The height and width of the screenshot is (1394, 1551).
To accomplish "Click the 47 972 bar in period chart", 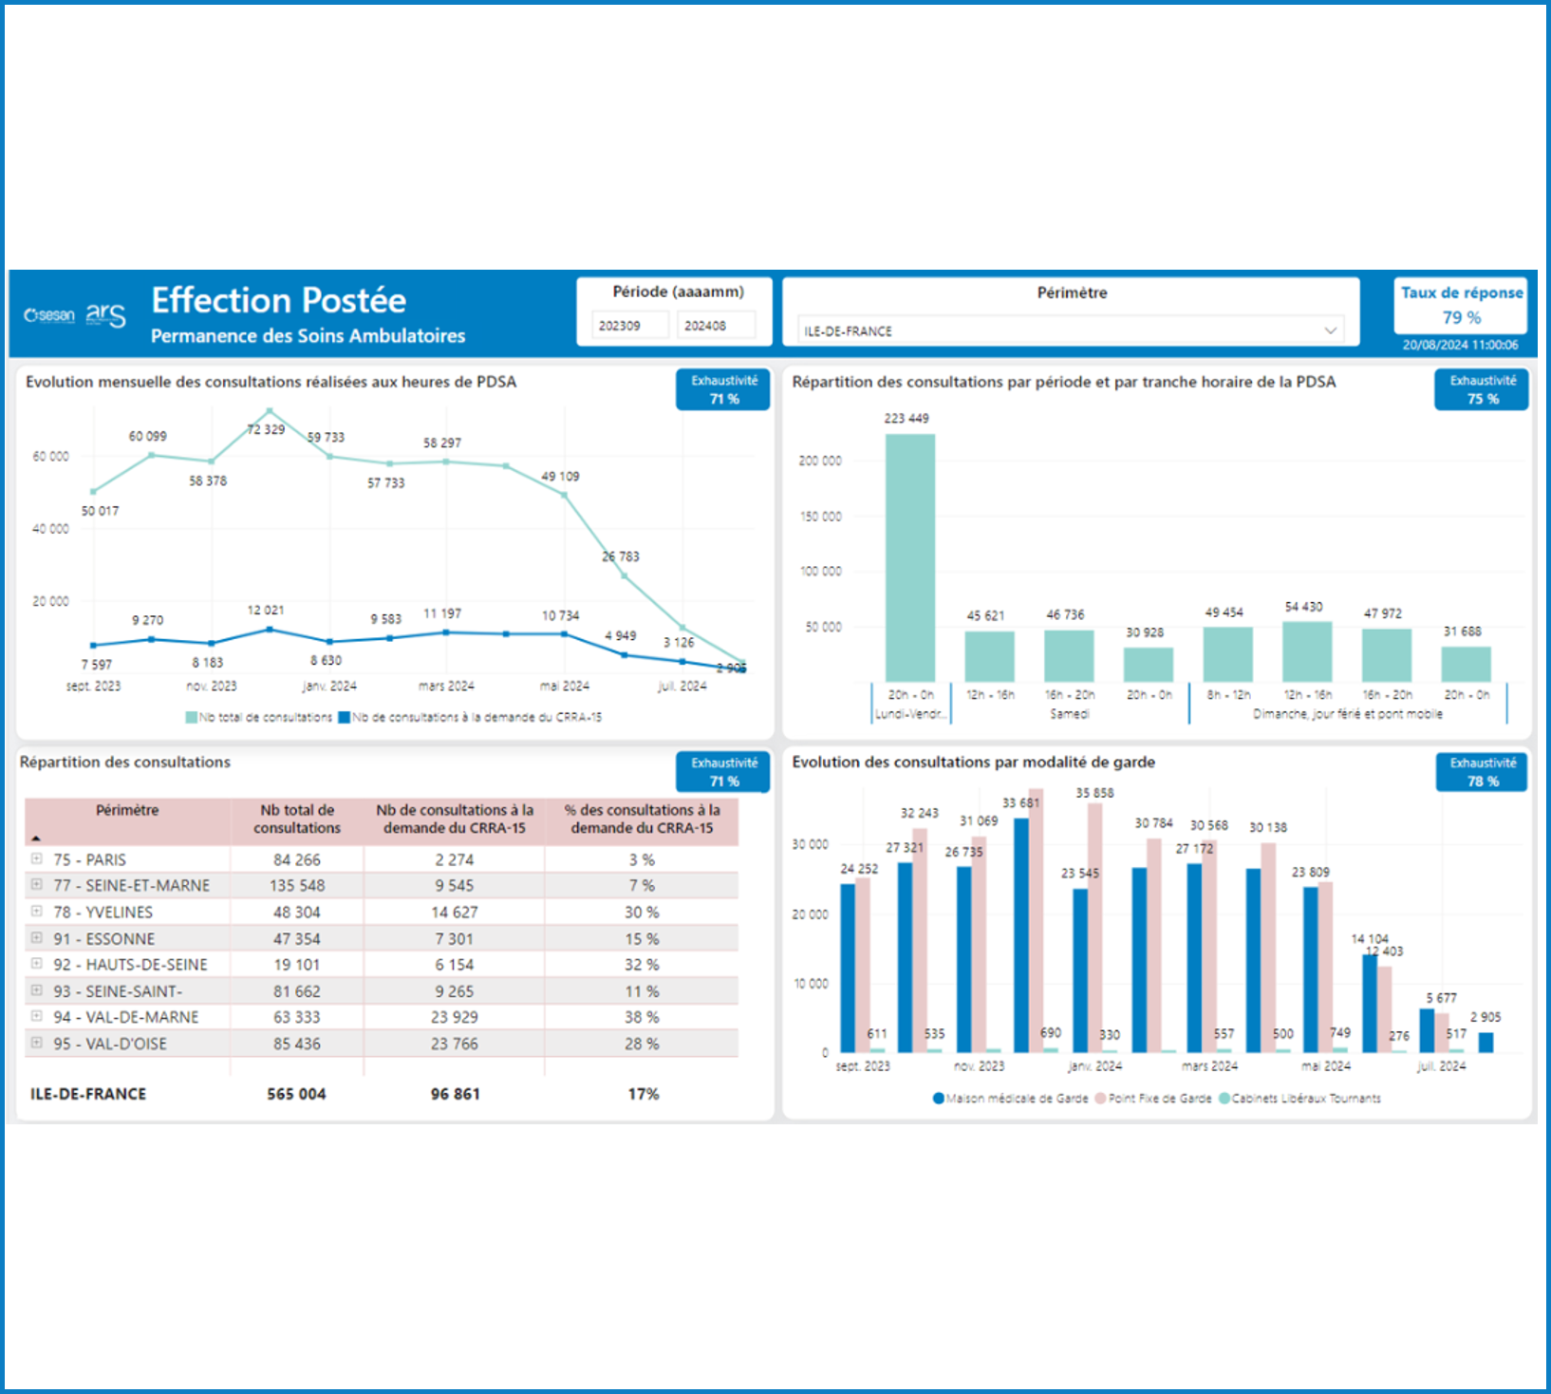I will click(x=1387, y=655).
